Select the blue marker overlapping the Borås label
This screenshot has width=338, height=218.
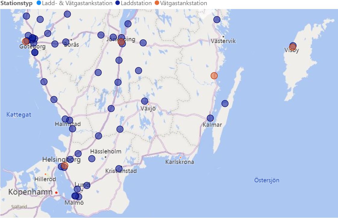tap(66, 42)
